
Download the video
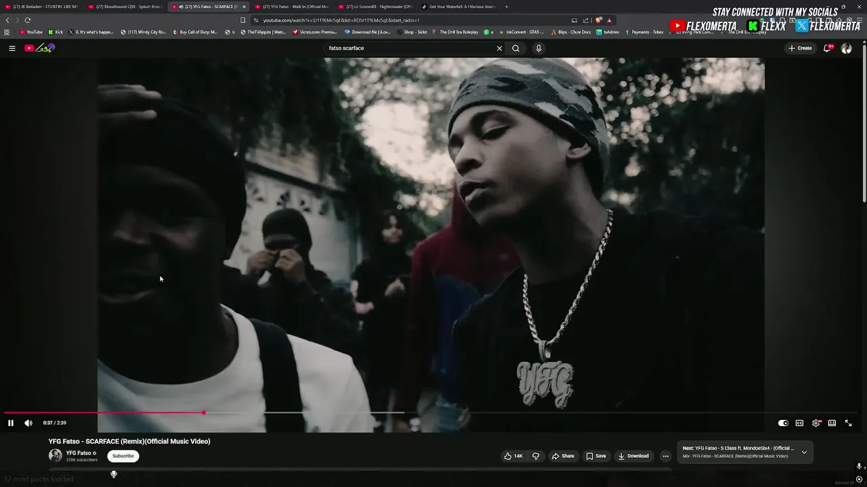(633, 456)
